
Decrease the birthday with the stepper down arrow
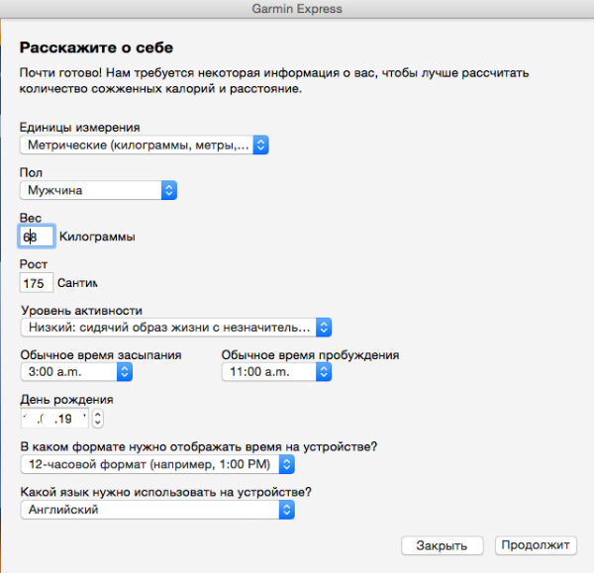click(97, 423)
